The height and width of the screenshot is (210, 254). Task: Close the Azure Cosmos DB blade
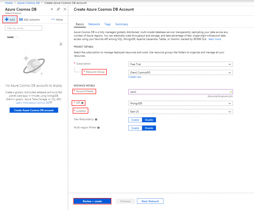click(x=65, y=9)
